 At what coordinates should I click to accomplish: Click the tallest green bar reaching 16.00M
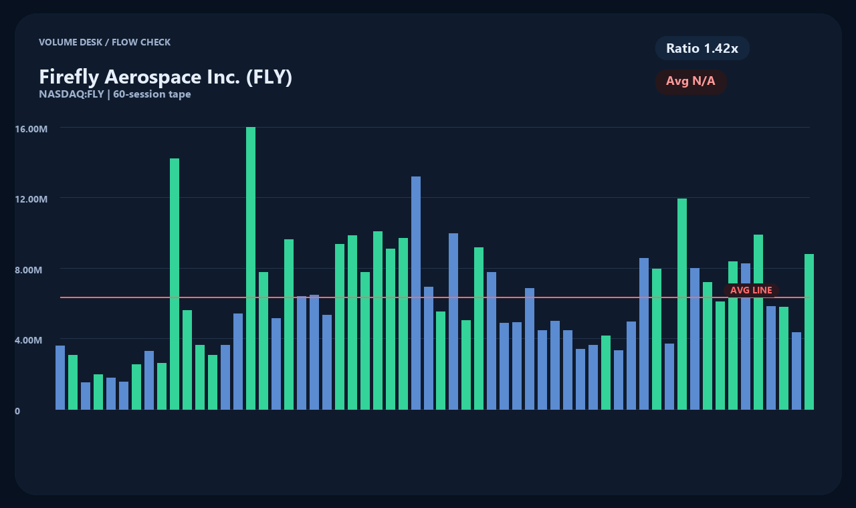tap(251, 268)
